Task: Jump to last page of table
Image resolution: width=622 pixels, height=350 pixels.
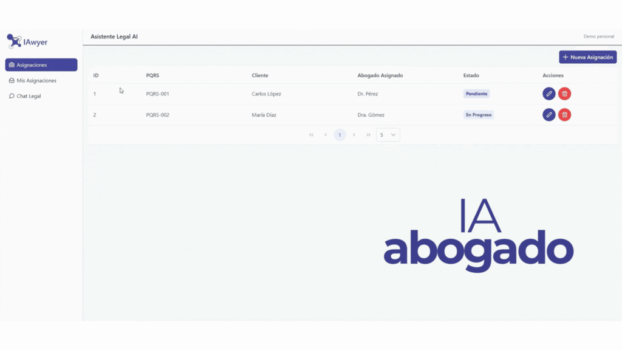Action: coord(368,135)
